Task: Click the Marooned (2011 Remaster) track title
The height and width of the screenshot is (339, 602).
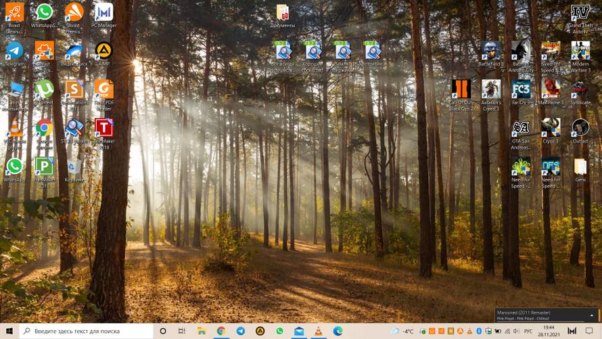Action: coord(524,313)
